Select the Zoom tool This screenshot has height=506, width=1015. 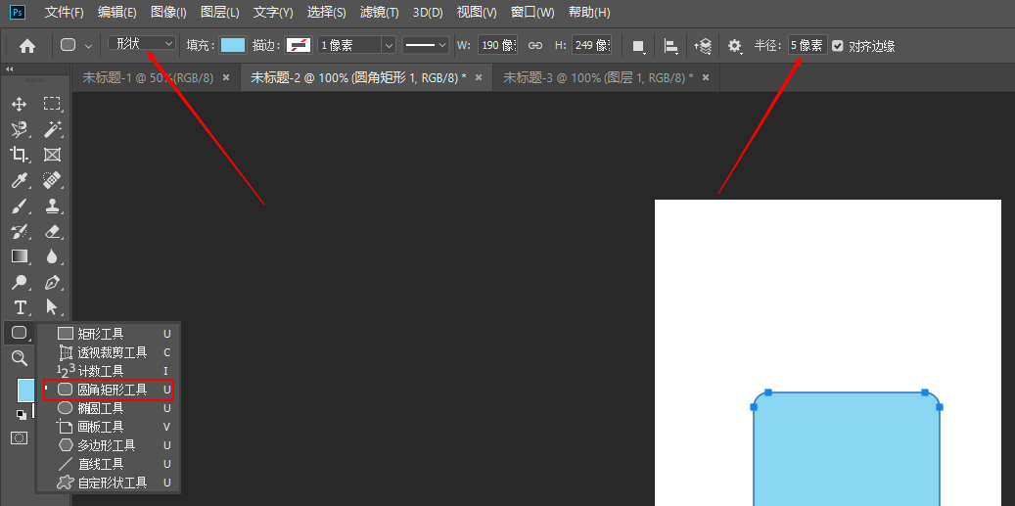tap(20, 358)
